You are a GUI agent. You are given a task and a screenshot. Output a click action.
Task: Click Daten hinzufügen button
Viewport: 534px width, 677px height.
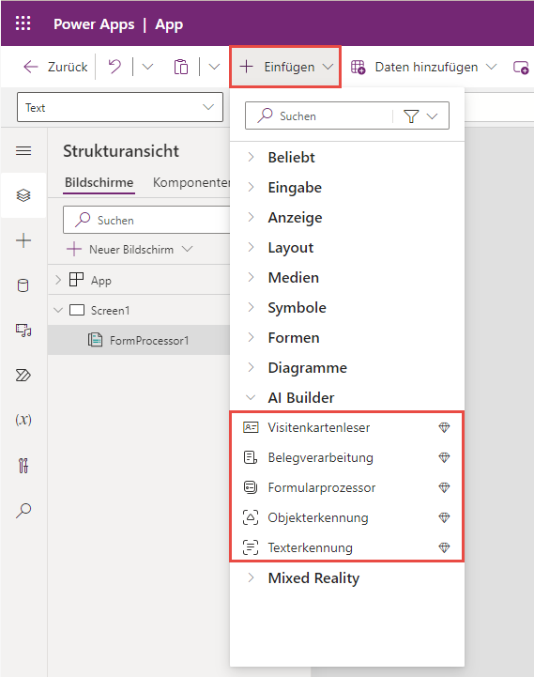tap(423, 67)
